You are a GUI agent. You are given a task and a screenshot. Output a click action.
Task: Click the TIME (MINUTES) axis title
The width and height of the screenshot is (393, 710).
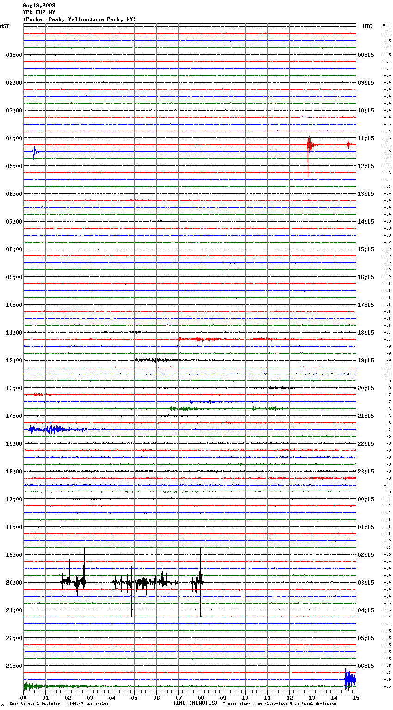195,703
